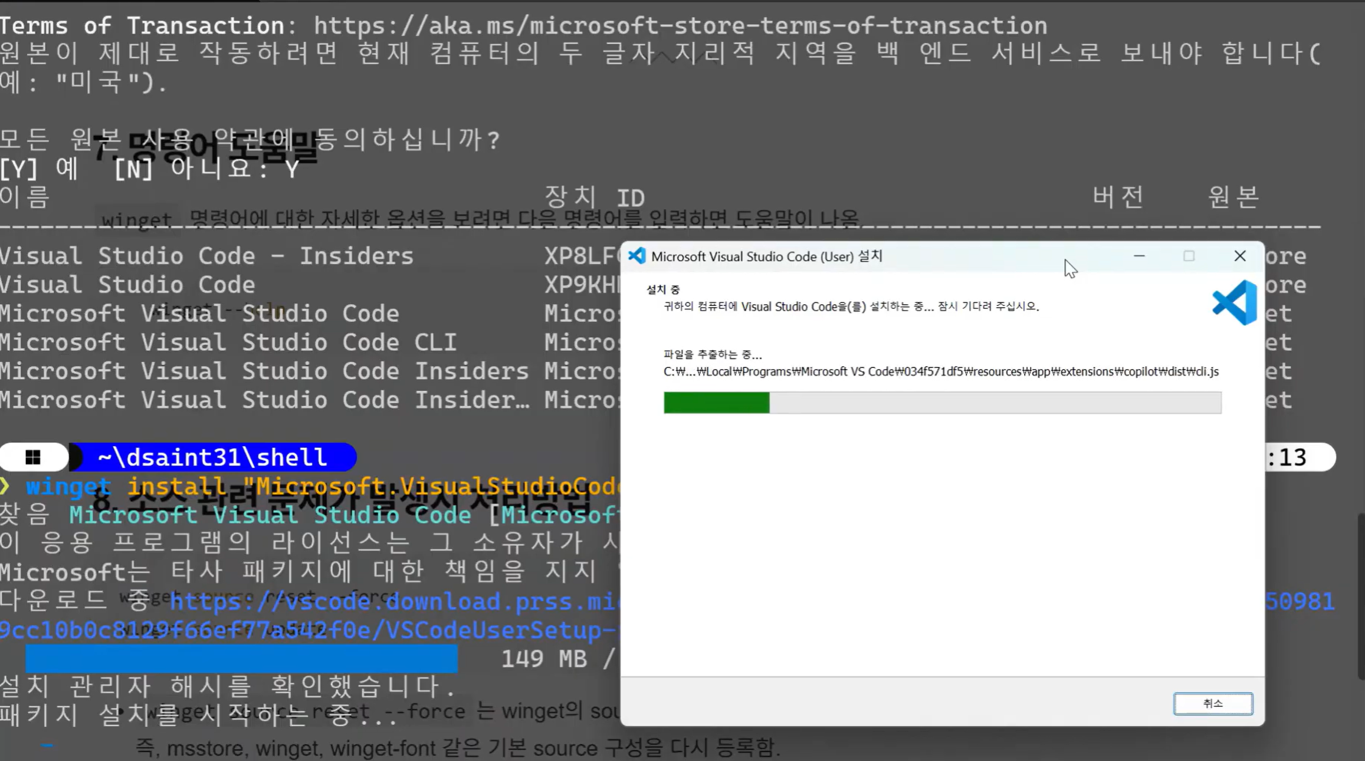Click the "이름" column header
The image size is (1365, 761).
25,196
